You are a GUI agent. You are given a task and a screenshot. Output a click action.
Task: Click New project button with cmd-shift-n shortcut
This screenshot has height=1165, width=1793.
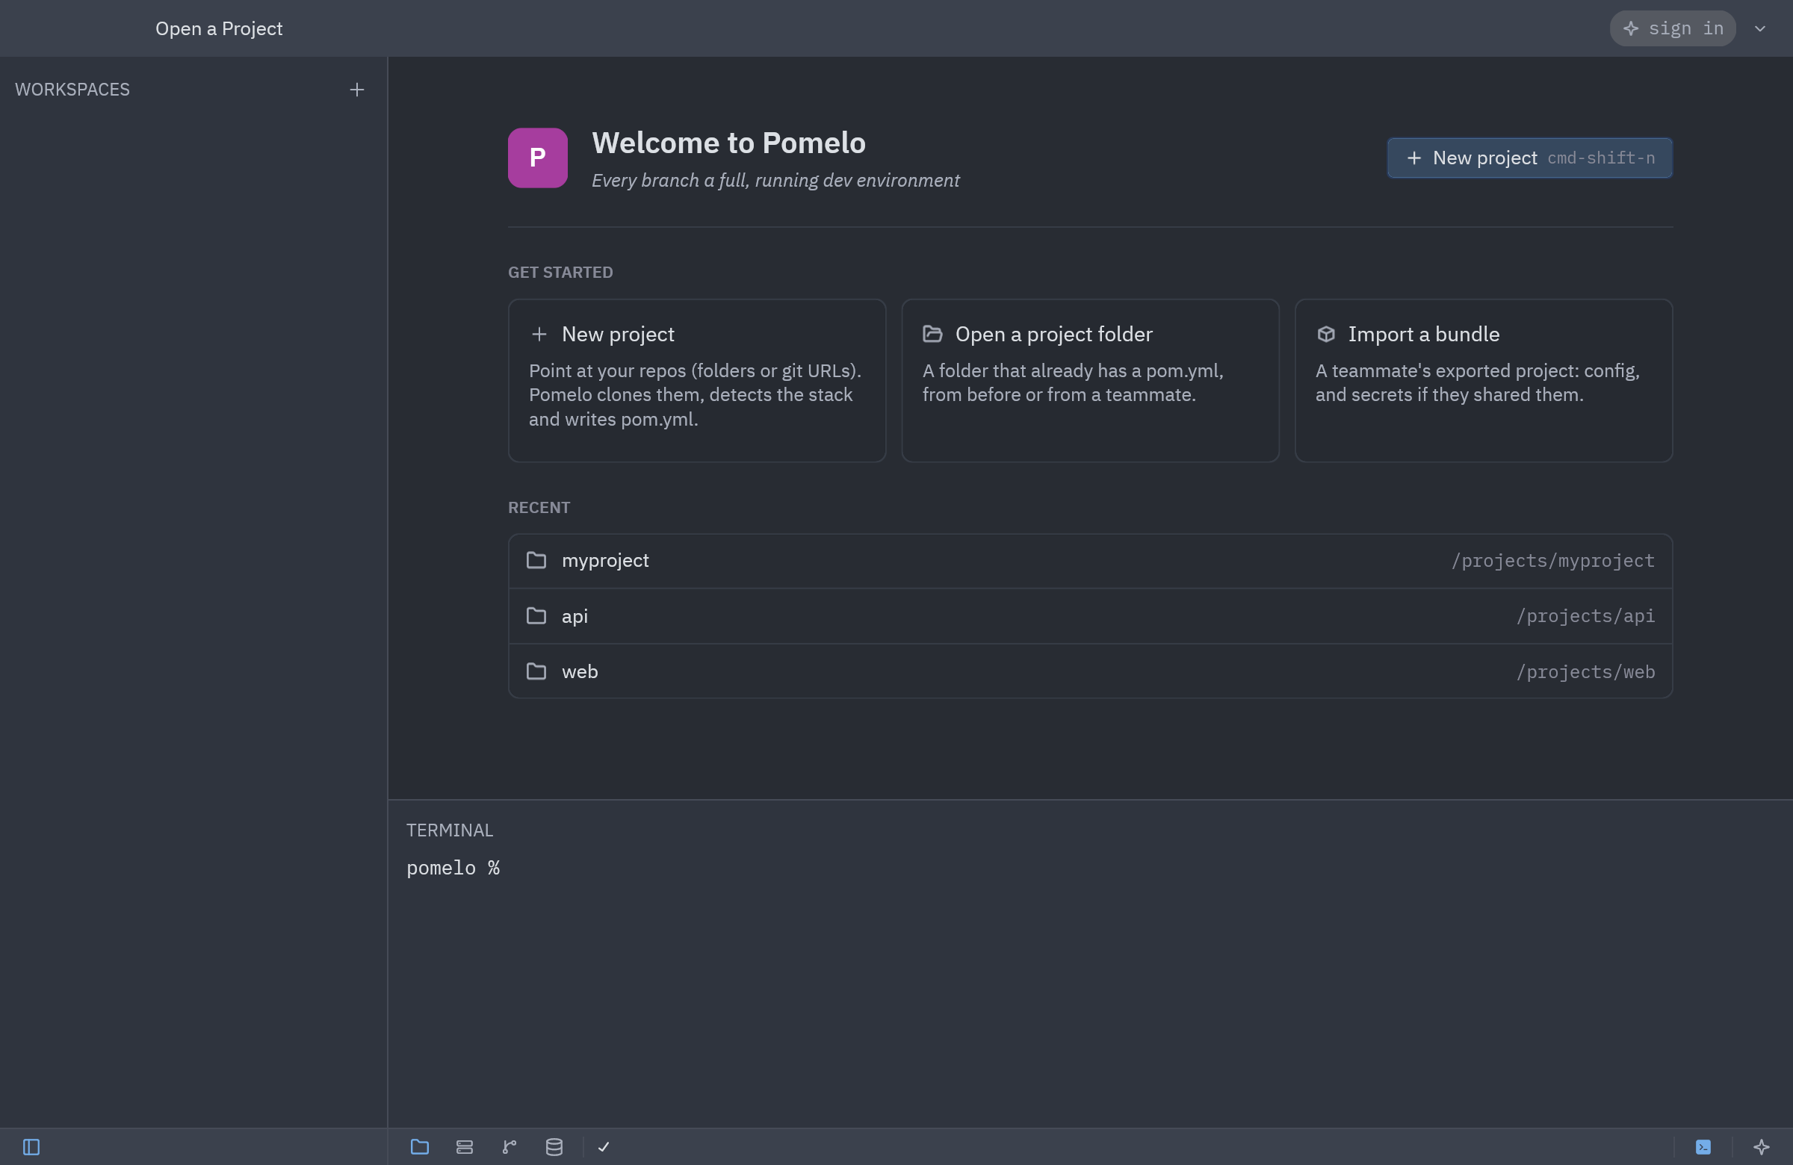1529,158
